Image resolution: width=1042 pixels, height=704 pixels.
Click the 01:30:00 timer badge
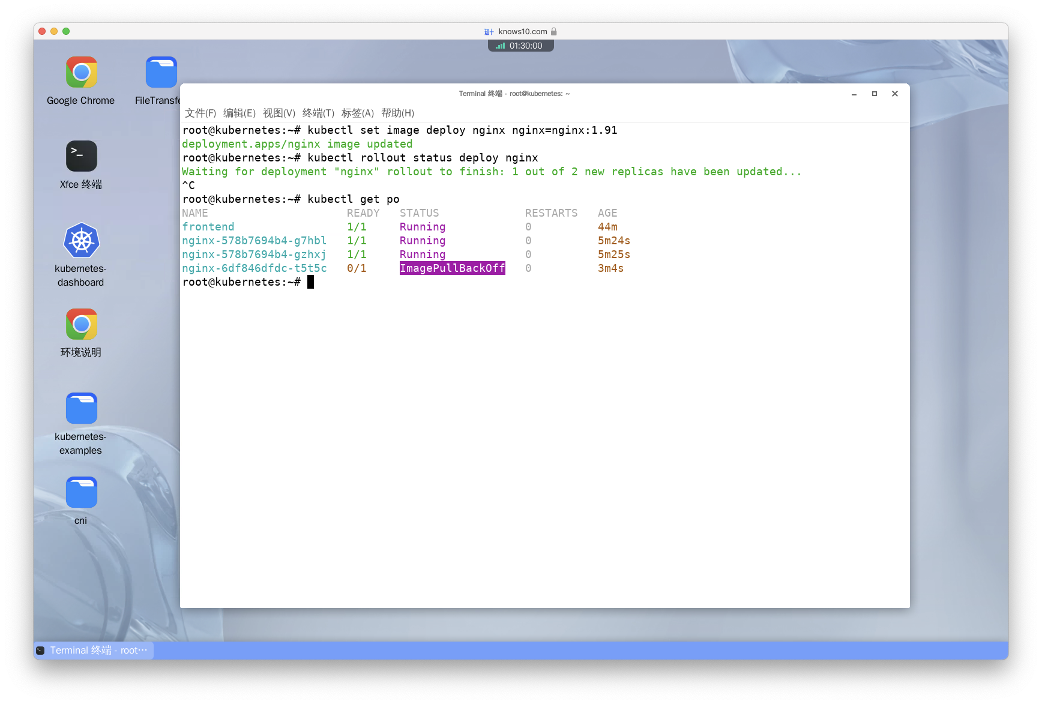[x=521, y=46]
